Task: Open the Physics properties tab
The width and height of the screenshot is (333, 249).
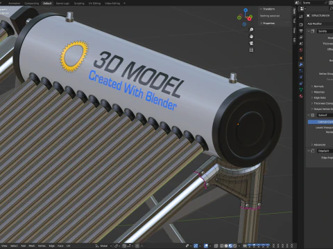Action: [301, 77]
